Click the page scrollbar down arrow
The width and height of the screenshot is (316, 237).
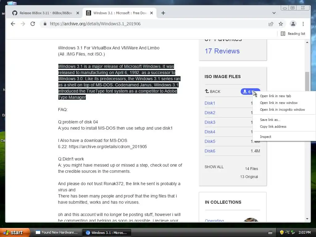pos(307,219)
